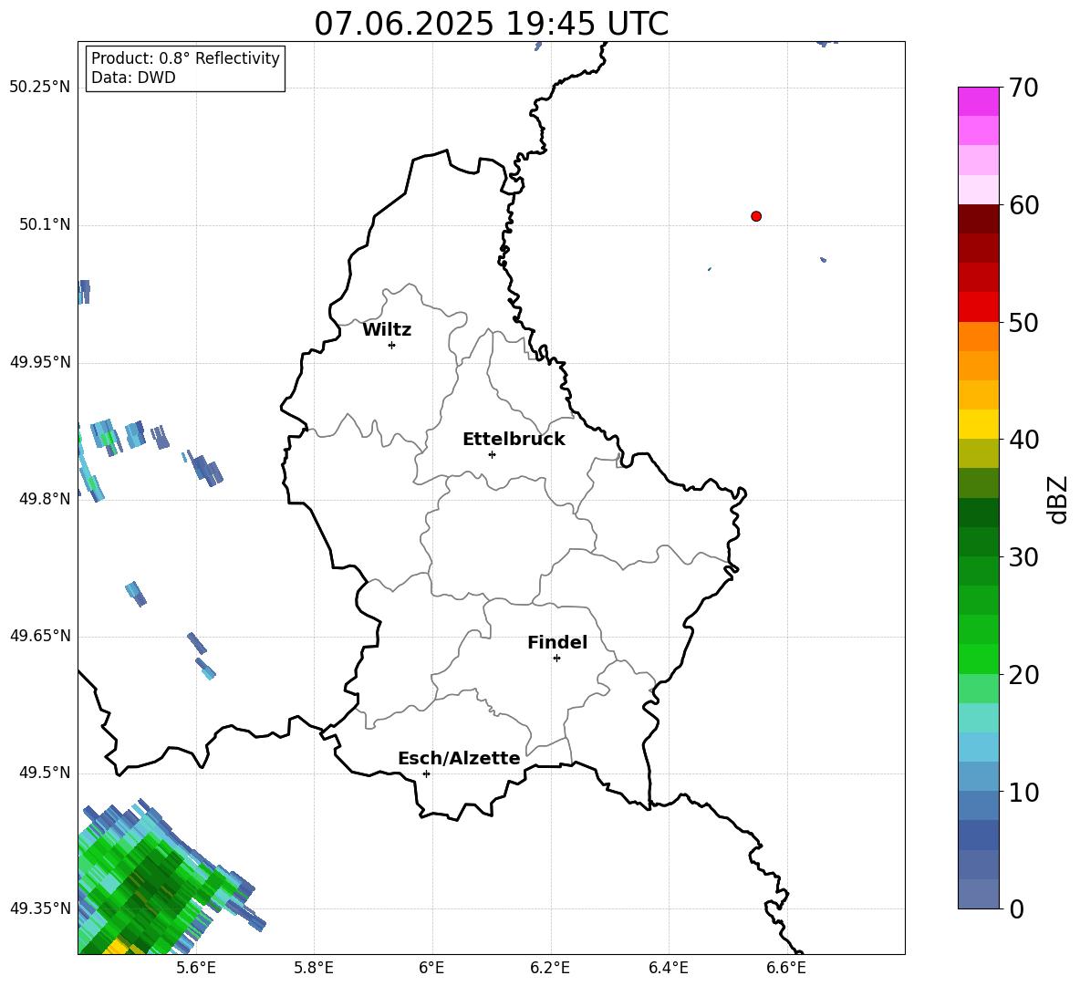This screenshot has height=986, width=1080.
Task: Click the 49.95°N latitude label
Action: [40, 362]
